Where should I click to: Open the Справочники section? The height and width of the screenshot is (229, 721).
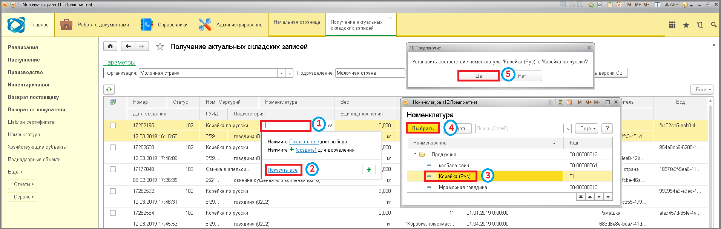(x=164, y=25)
